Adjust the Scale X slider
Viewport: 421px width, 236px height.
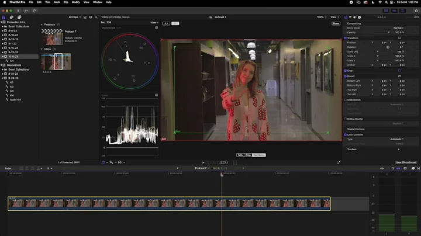[381, 56]
